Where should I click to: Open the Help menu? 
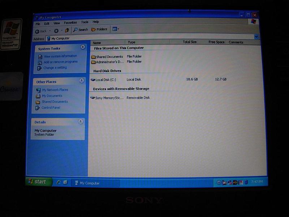(x=96, y=22)
